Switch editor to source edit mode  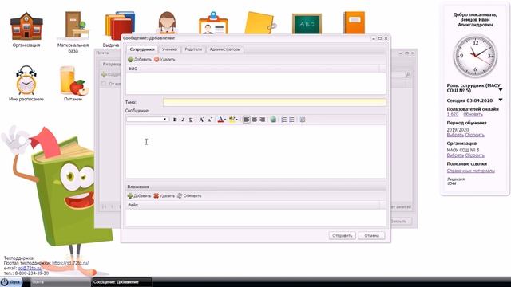tap(303, 120)
